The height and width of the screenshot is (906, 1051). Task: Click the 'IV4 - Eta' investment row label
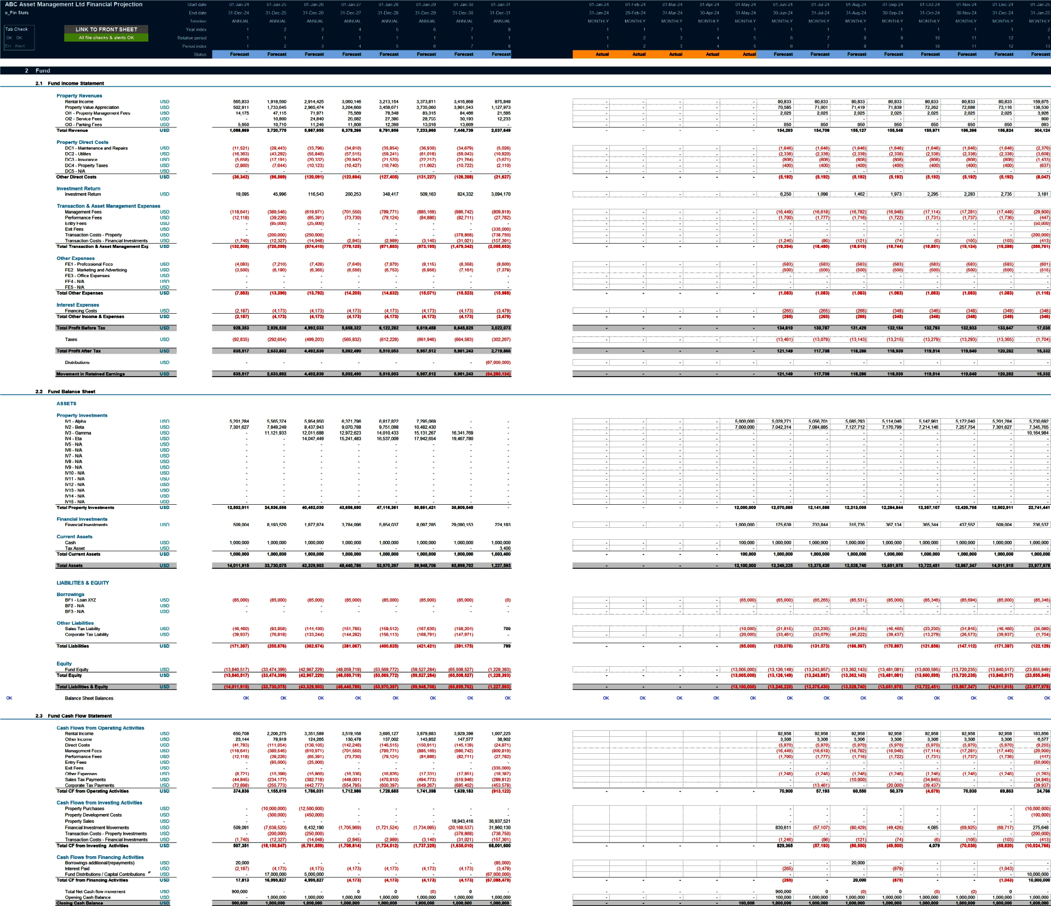pyautogui.click(x=73, y=438)
